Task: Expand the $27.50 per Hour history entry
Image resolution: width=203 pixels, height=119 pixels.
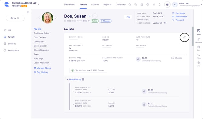Action: coord(73,91)
